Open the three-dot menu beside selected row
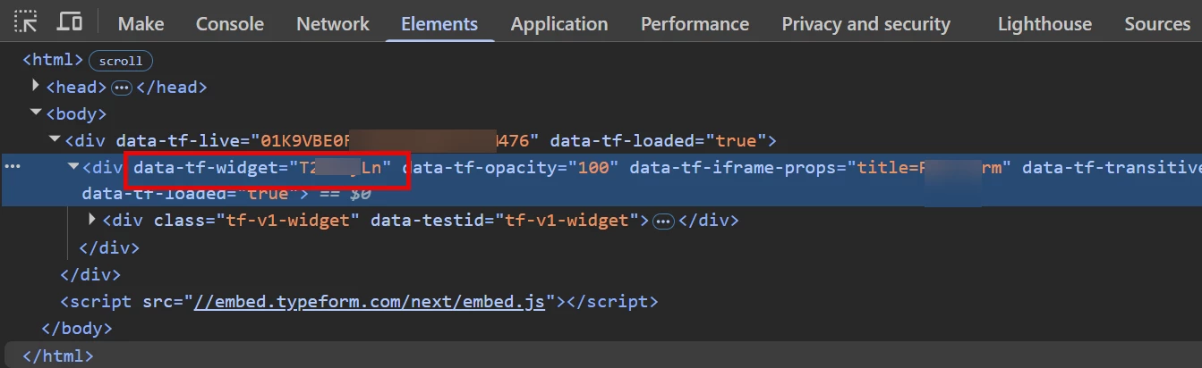Viewport: 1202px width, 368px height. pos(13,167)
